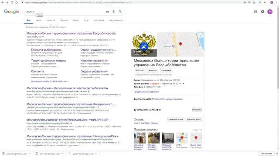Image resolution: width=279 pixels, height=156 pixels.
Task: Select the Все search tab
Action: click(x=28, y=20)
